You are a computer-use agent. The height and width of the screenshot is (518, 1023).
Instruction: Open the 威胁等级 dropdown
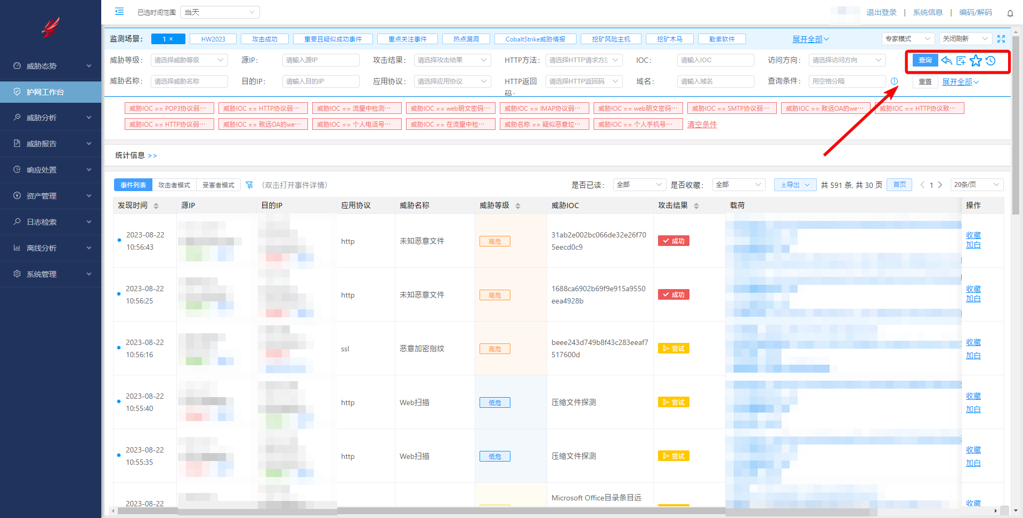[189, 60]
